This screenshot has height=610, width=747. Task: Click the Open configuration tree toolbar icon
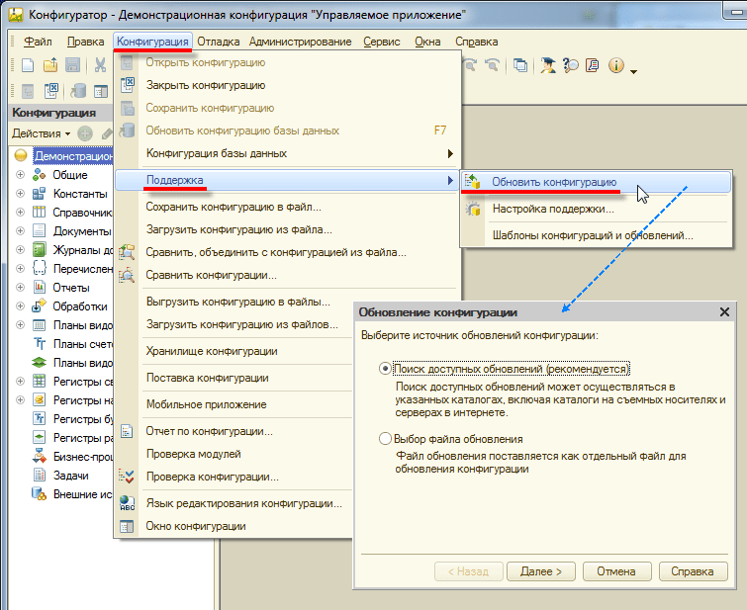tap(28, 91)
